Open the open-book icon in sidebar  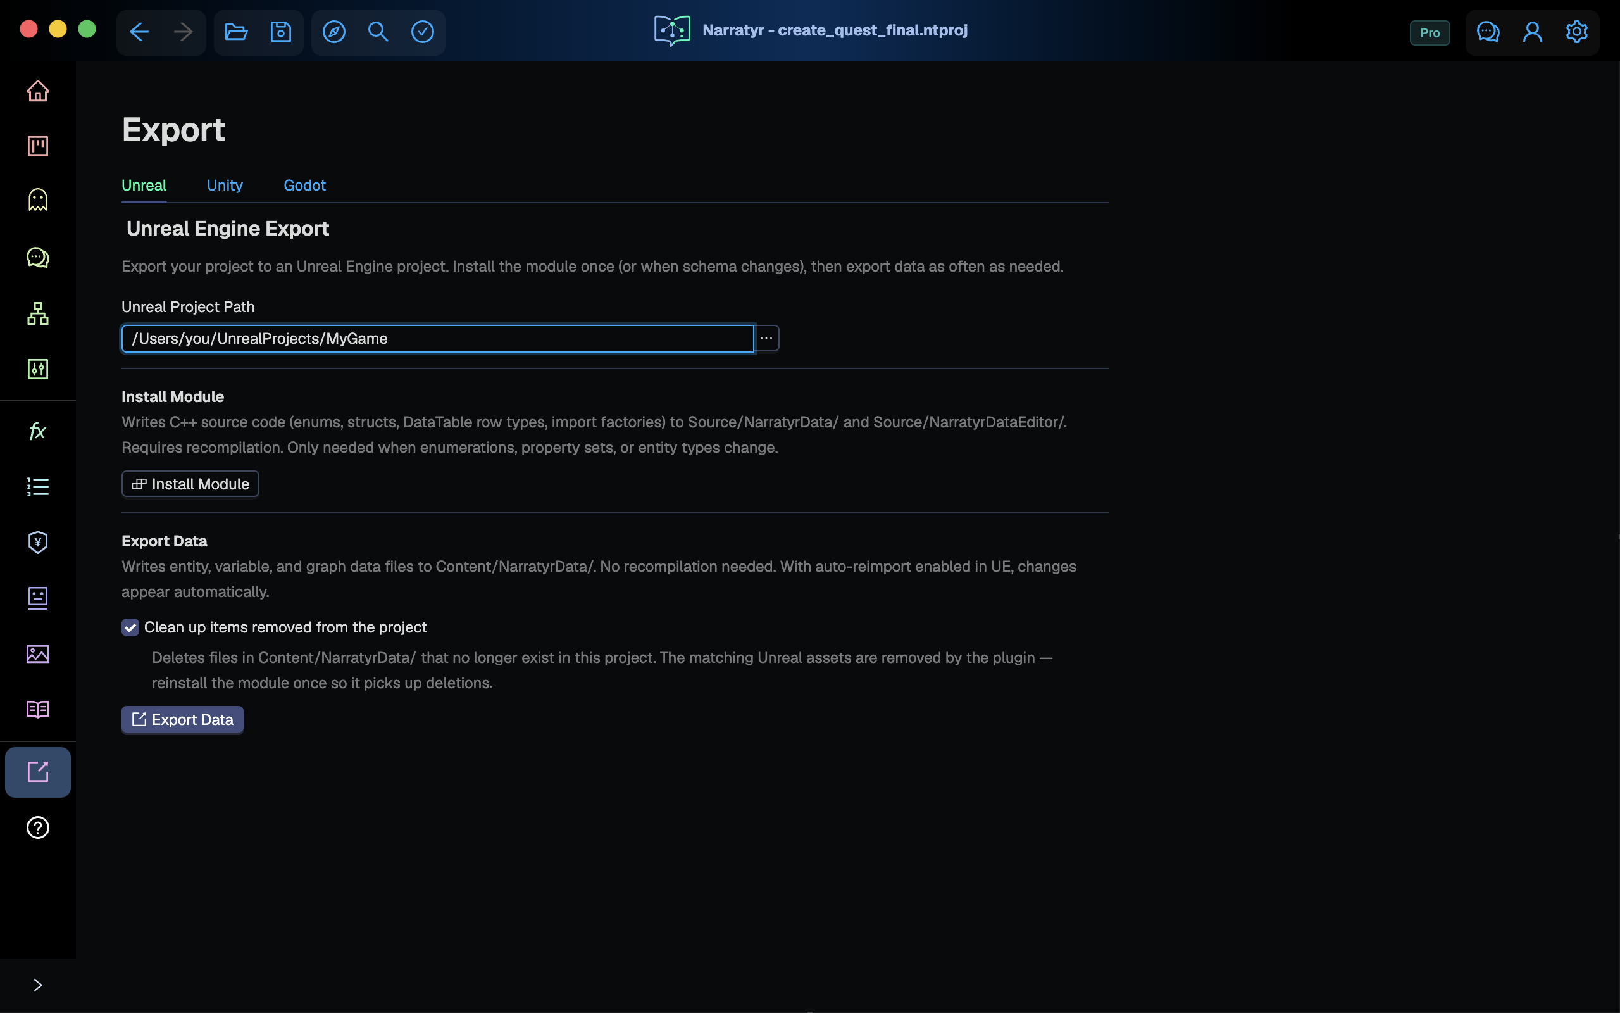point(38,710)
